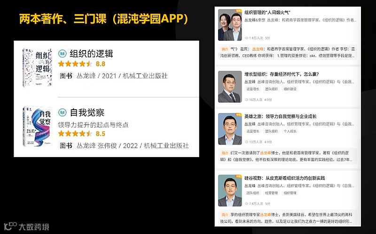Click the 简介 label in the 硅谷视野 summary
This screenshot has width=376, height=234.
point(225,215)
